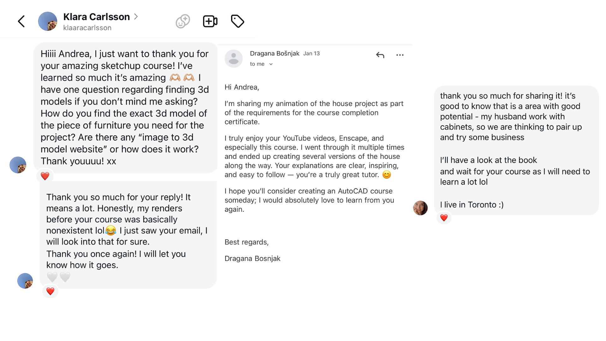This screenshot has height=341, width=606.
Task: Click the Jan 13 email date
Action: [312, 54]
